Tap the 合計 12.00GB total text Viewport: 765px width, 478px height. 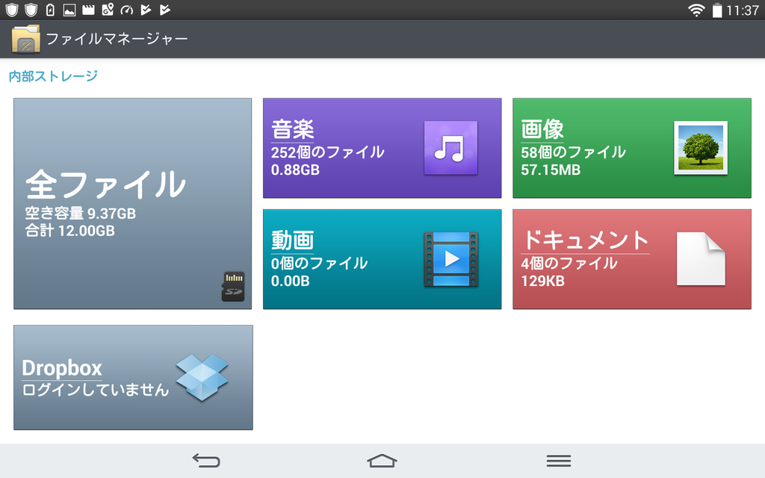pos(69,230)
